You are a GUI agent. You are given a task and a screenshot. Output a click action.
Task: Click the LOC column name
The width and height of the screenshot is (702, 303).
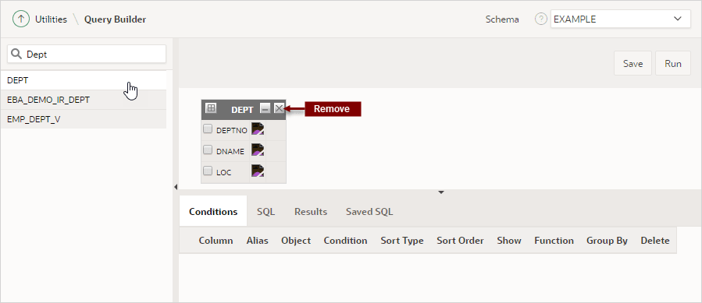point(224,172)
